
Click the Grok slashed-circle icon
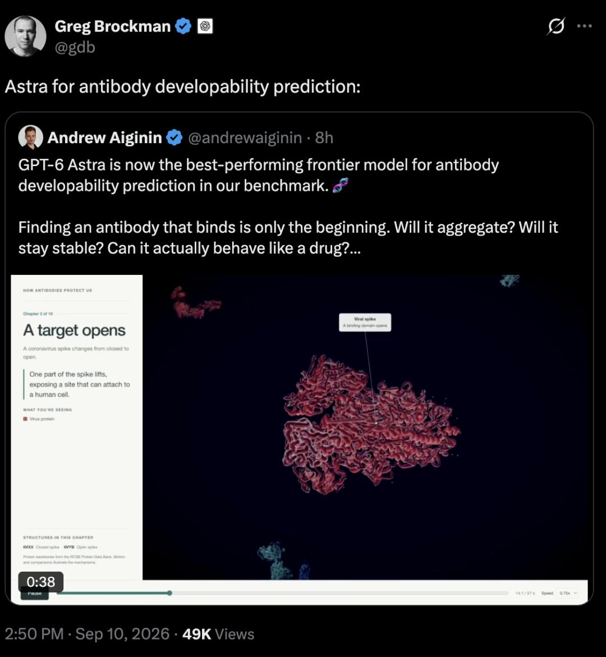coord(555,26)
